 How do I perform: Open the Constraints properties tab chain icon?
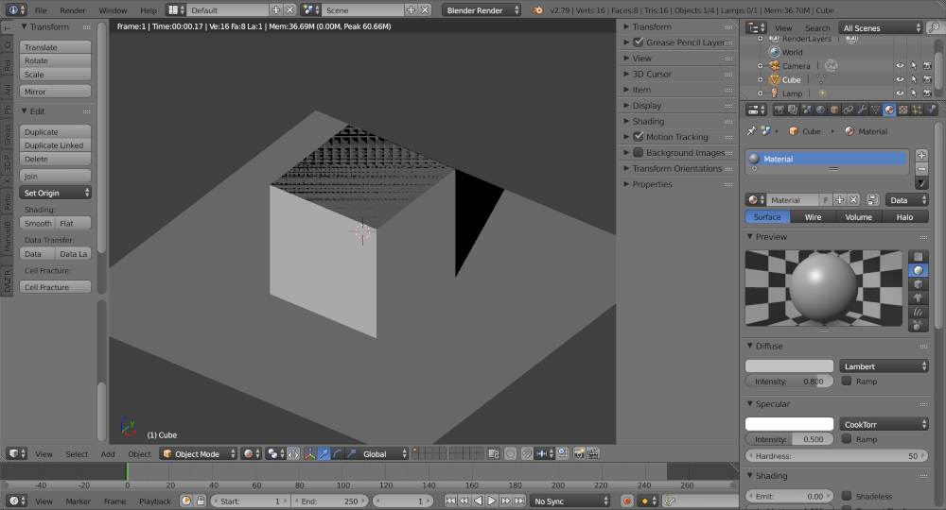849,110
